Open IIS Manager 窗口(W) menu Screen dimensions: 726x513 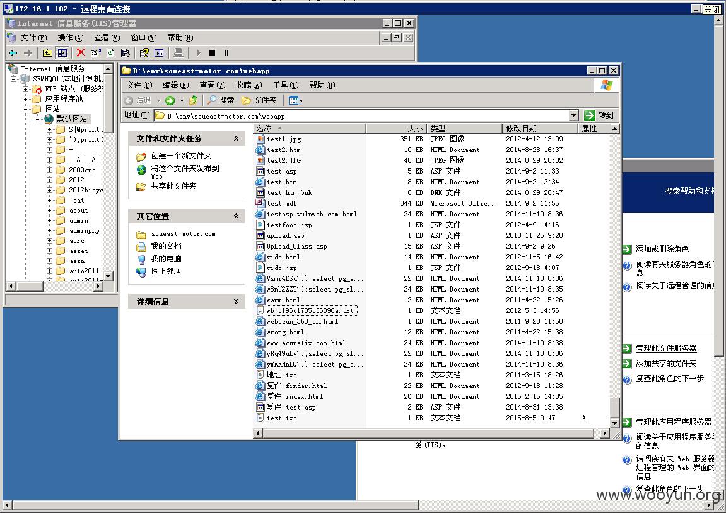click(144, 38)
